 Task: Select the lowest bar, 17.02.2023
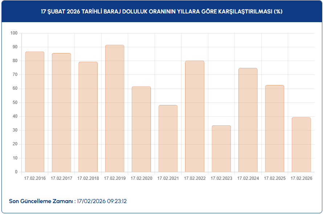pyautogui.click(x=221, y=149)
